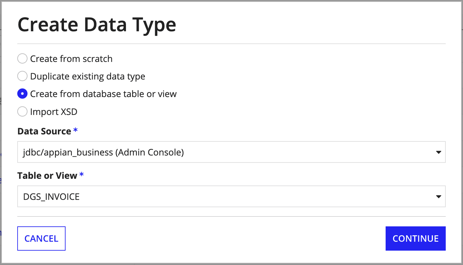Click the required asterisk beside Table or View

(82, 175)
